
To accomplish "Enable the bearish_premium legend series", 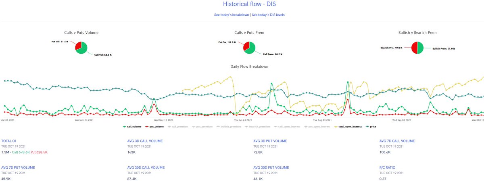I will (257, 127).
